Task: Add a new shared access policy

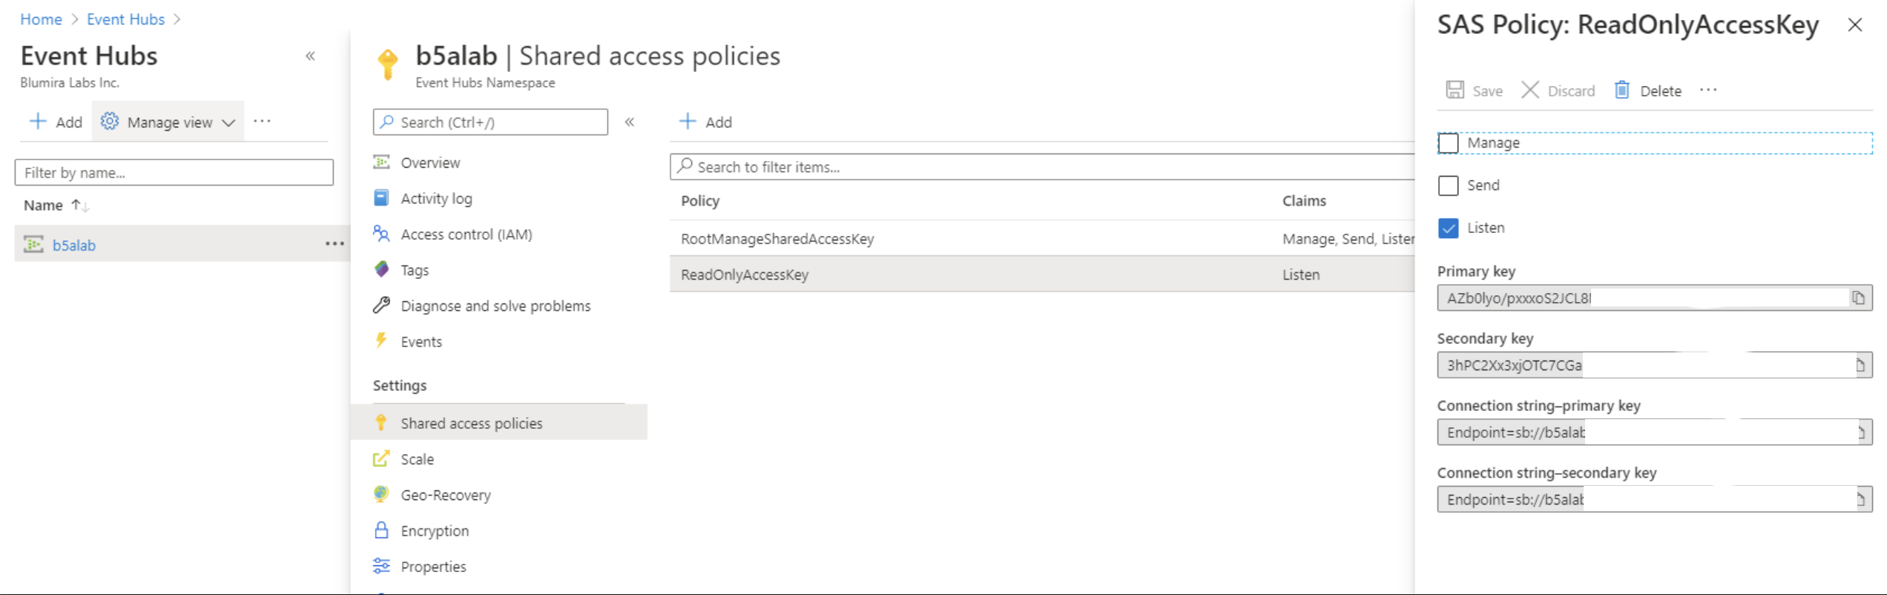Action: point(705,122)
